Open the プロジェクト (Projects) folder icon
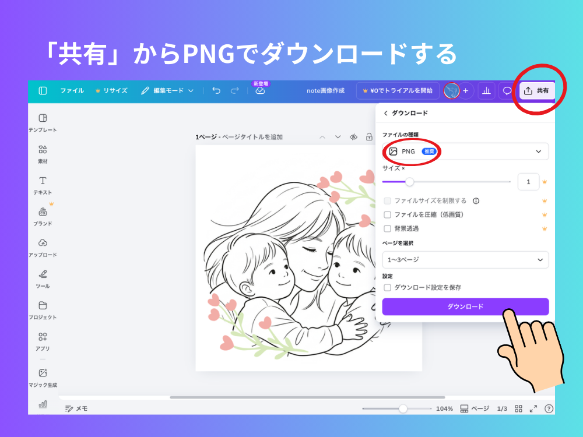Image resolution: width=583 pixels, height=437 pixels. tap(43, 306)
